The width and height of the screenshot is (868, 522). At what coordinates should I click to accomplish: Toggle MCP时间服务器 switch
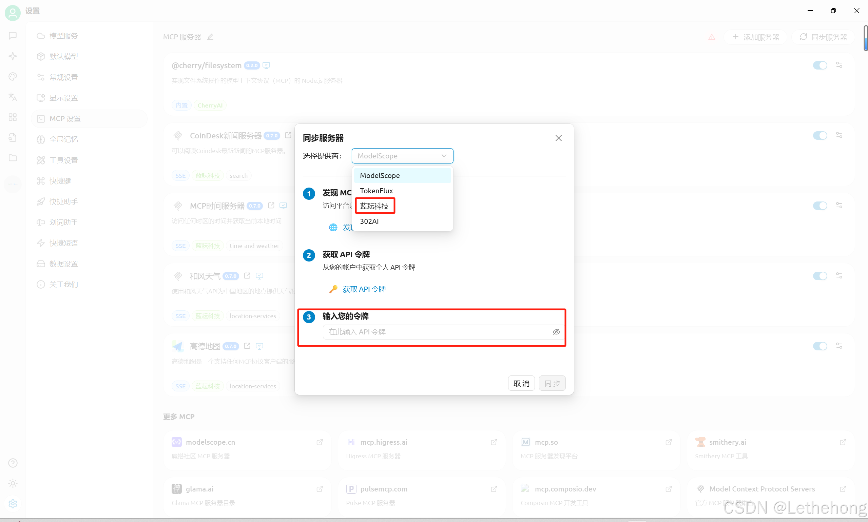820,206
